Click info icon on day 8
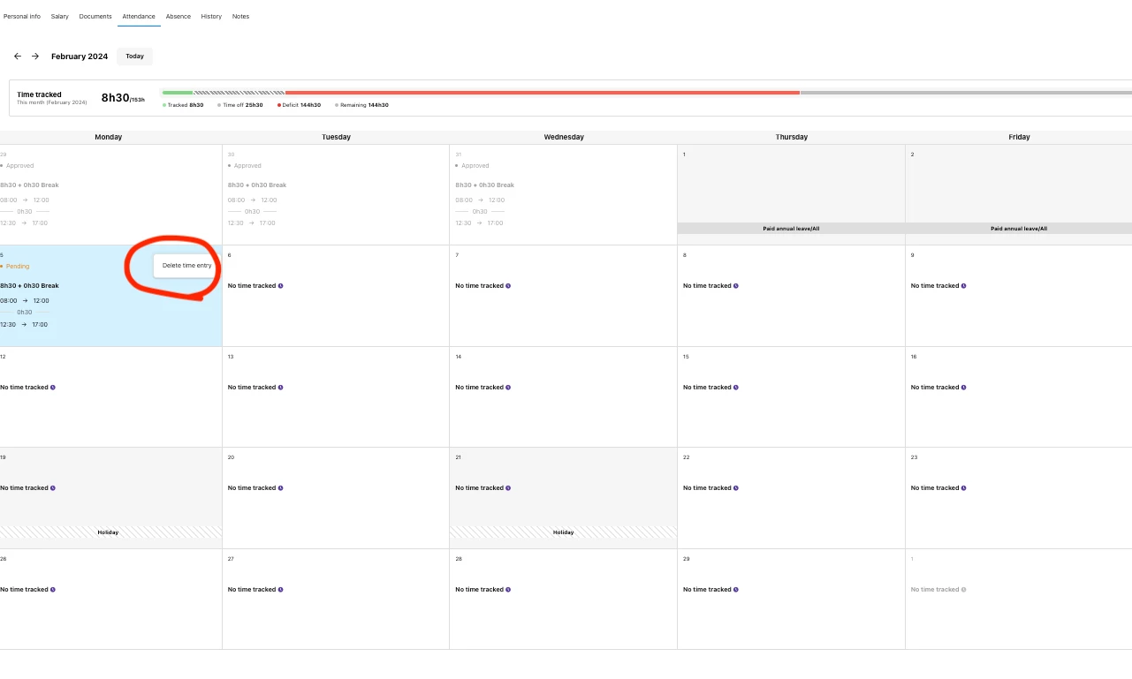 coord(736,286)
